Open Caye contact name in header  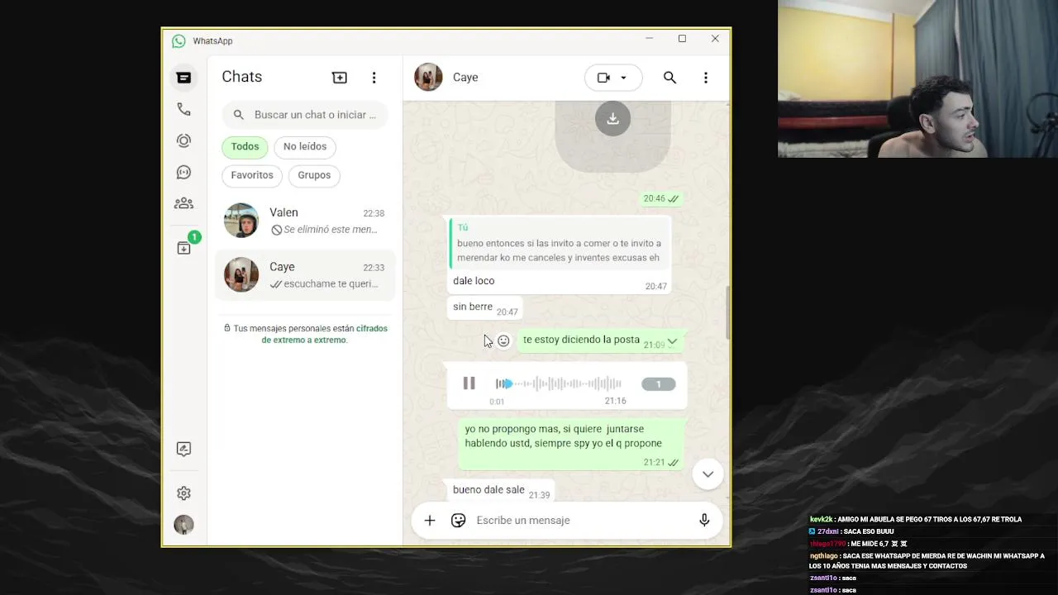pos(465,77)
